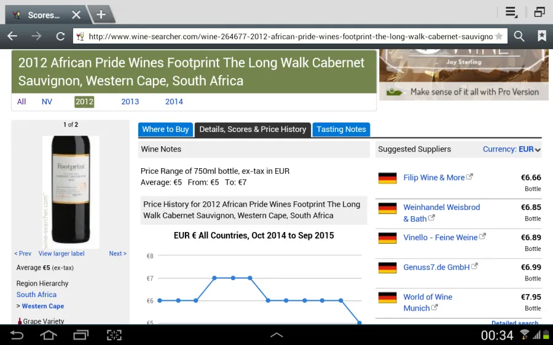Click the first €6 data point on chart
The image size is (553, 345).
click(x=160, y=301)
